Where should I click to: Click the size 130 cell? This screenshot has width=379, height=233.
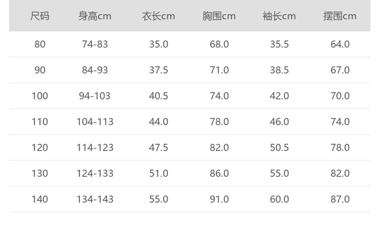[40, 173]
